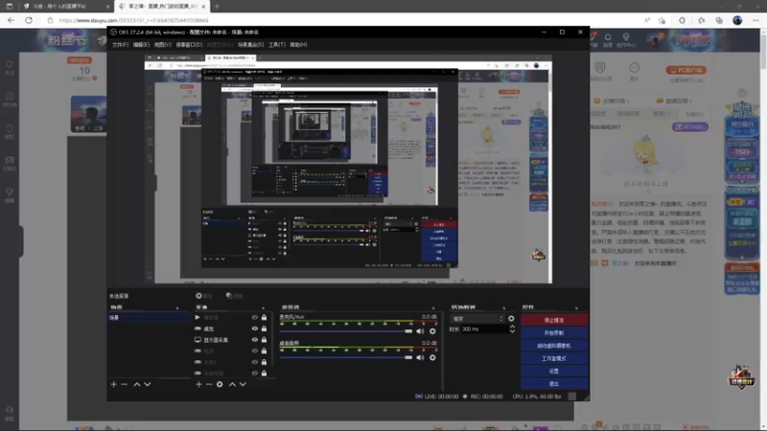Toggle visibility of the 显示器采集 source

coord(254,340)
